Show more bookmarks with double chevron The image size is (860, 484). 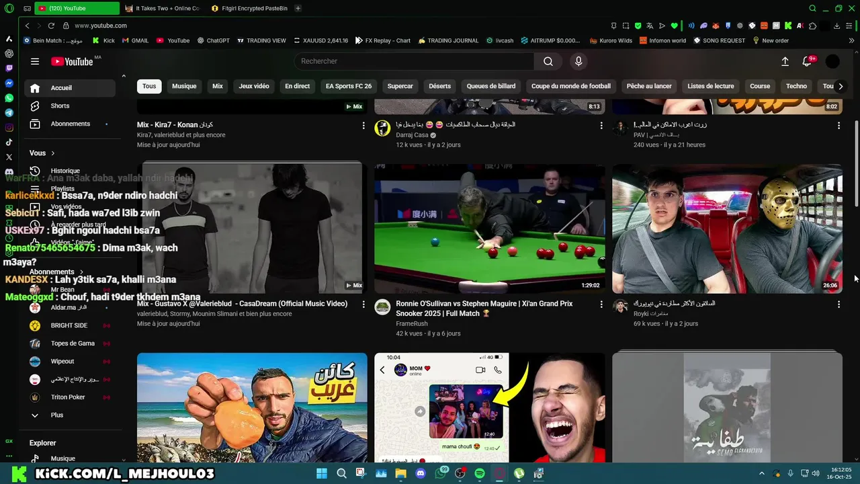[852, 40]
